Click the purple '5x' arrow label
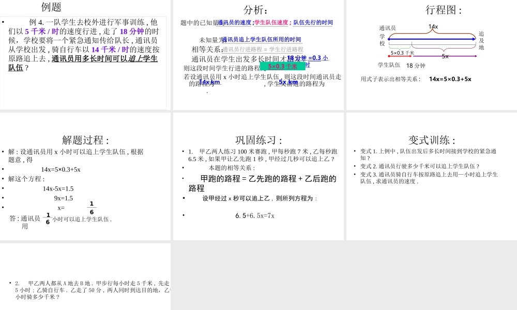The image size is (517, 310). pos(445,56)
